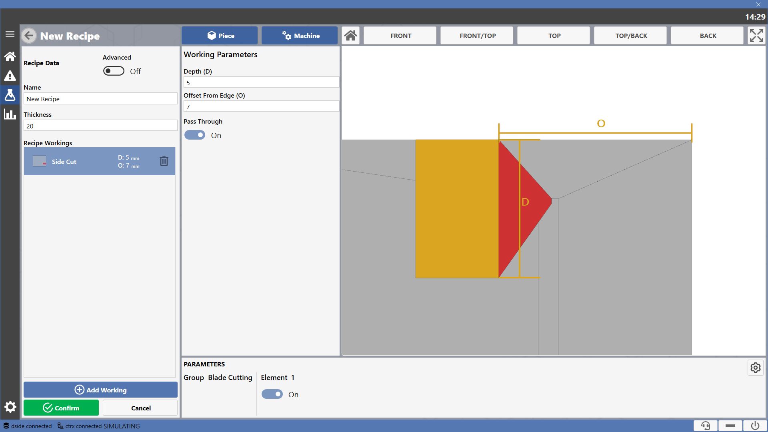Toggle the Advanced switch on
This screenshot has width=768, height=432.
point(114,71)
